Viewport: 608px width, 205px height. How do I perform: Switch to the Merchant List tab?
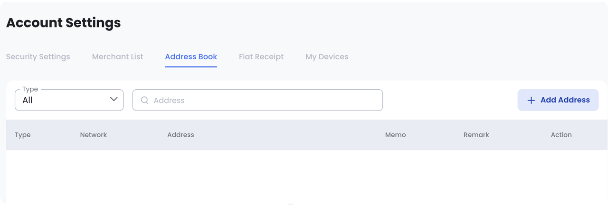pos(117,57)
